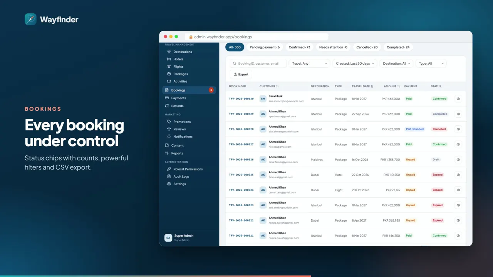Viewport: 493px width, 277px height.
Task: Click the Payments card icon
Action: 167,98
